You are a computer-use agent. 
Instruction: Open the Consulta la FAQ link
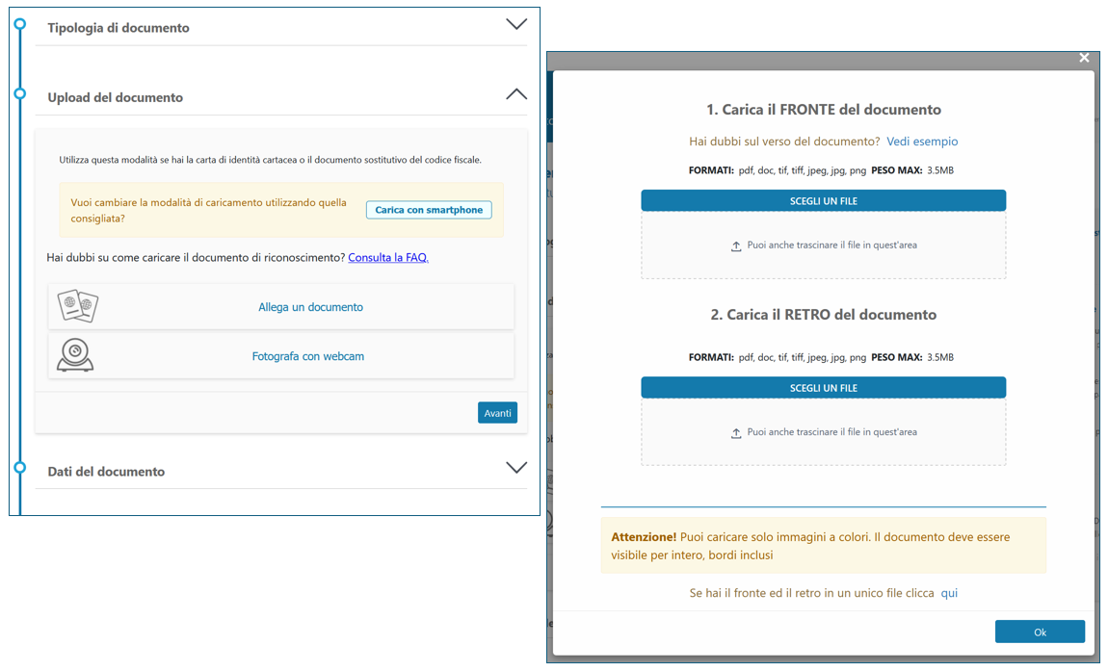coord(387,258)
